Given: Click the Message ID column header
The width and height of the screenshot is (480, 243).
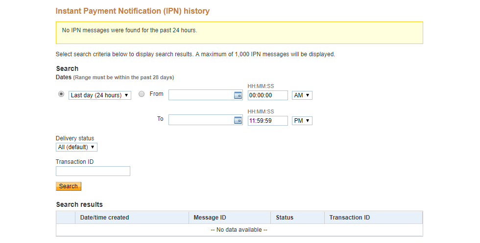Looking at the screenshot, I should click(x=210, y=218).
